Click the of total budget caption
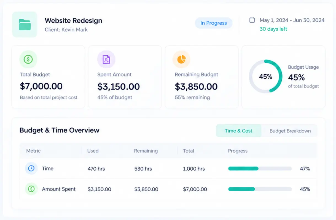Screen dimensions: 336x220 click(x=303, y=86)
